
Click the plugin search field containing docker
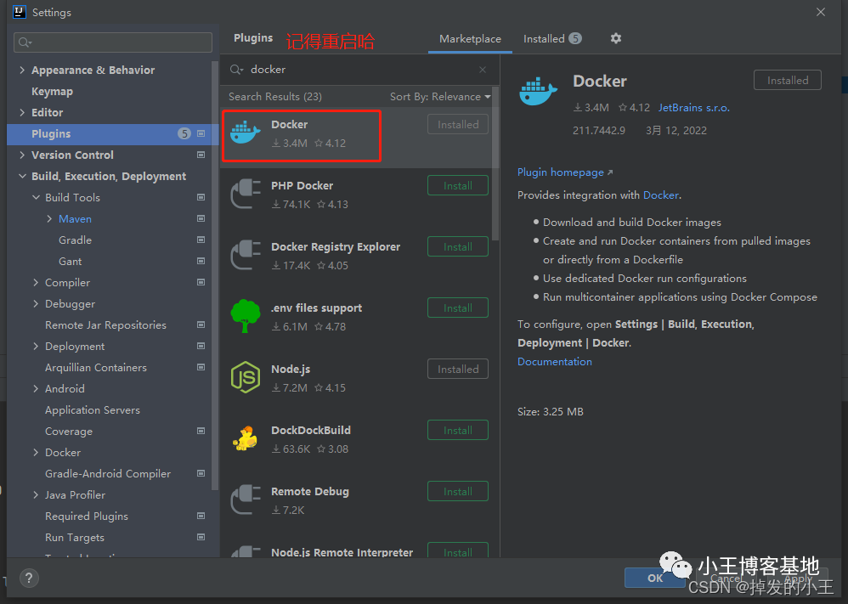(x=359, y=69)
